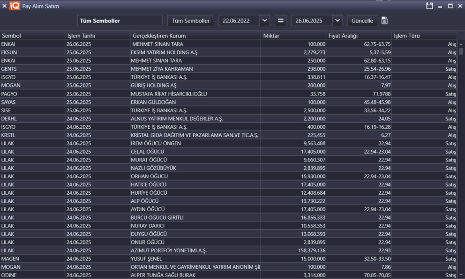Click ORTAN MENKUL VE GAYRİMENKUL YATIRIM cell

pos(195,267)
